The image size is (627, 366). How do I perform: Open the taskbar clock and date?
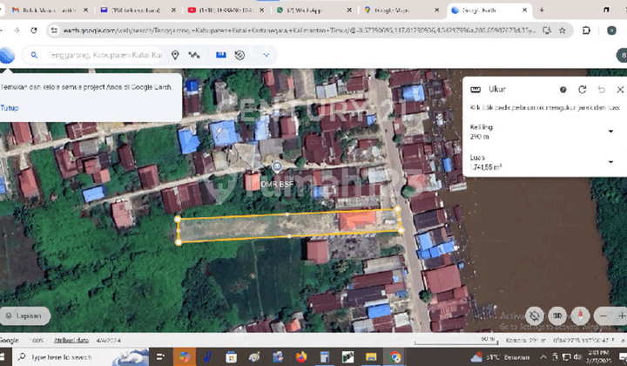598,356
